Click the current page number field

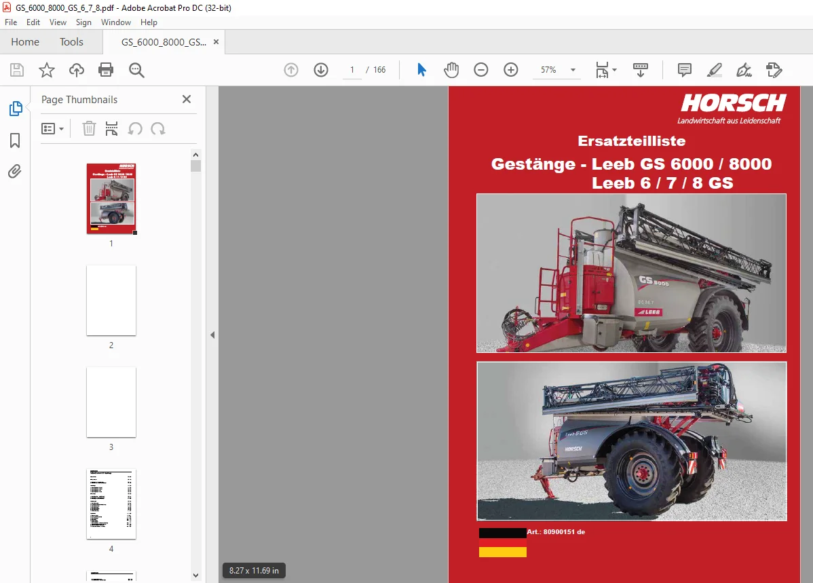coord(352,70)
